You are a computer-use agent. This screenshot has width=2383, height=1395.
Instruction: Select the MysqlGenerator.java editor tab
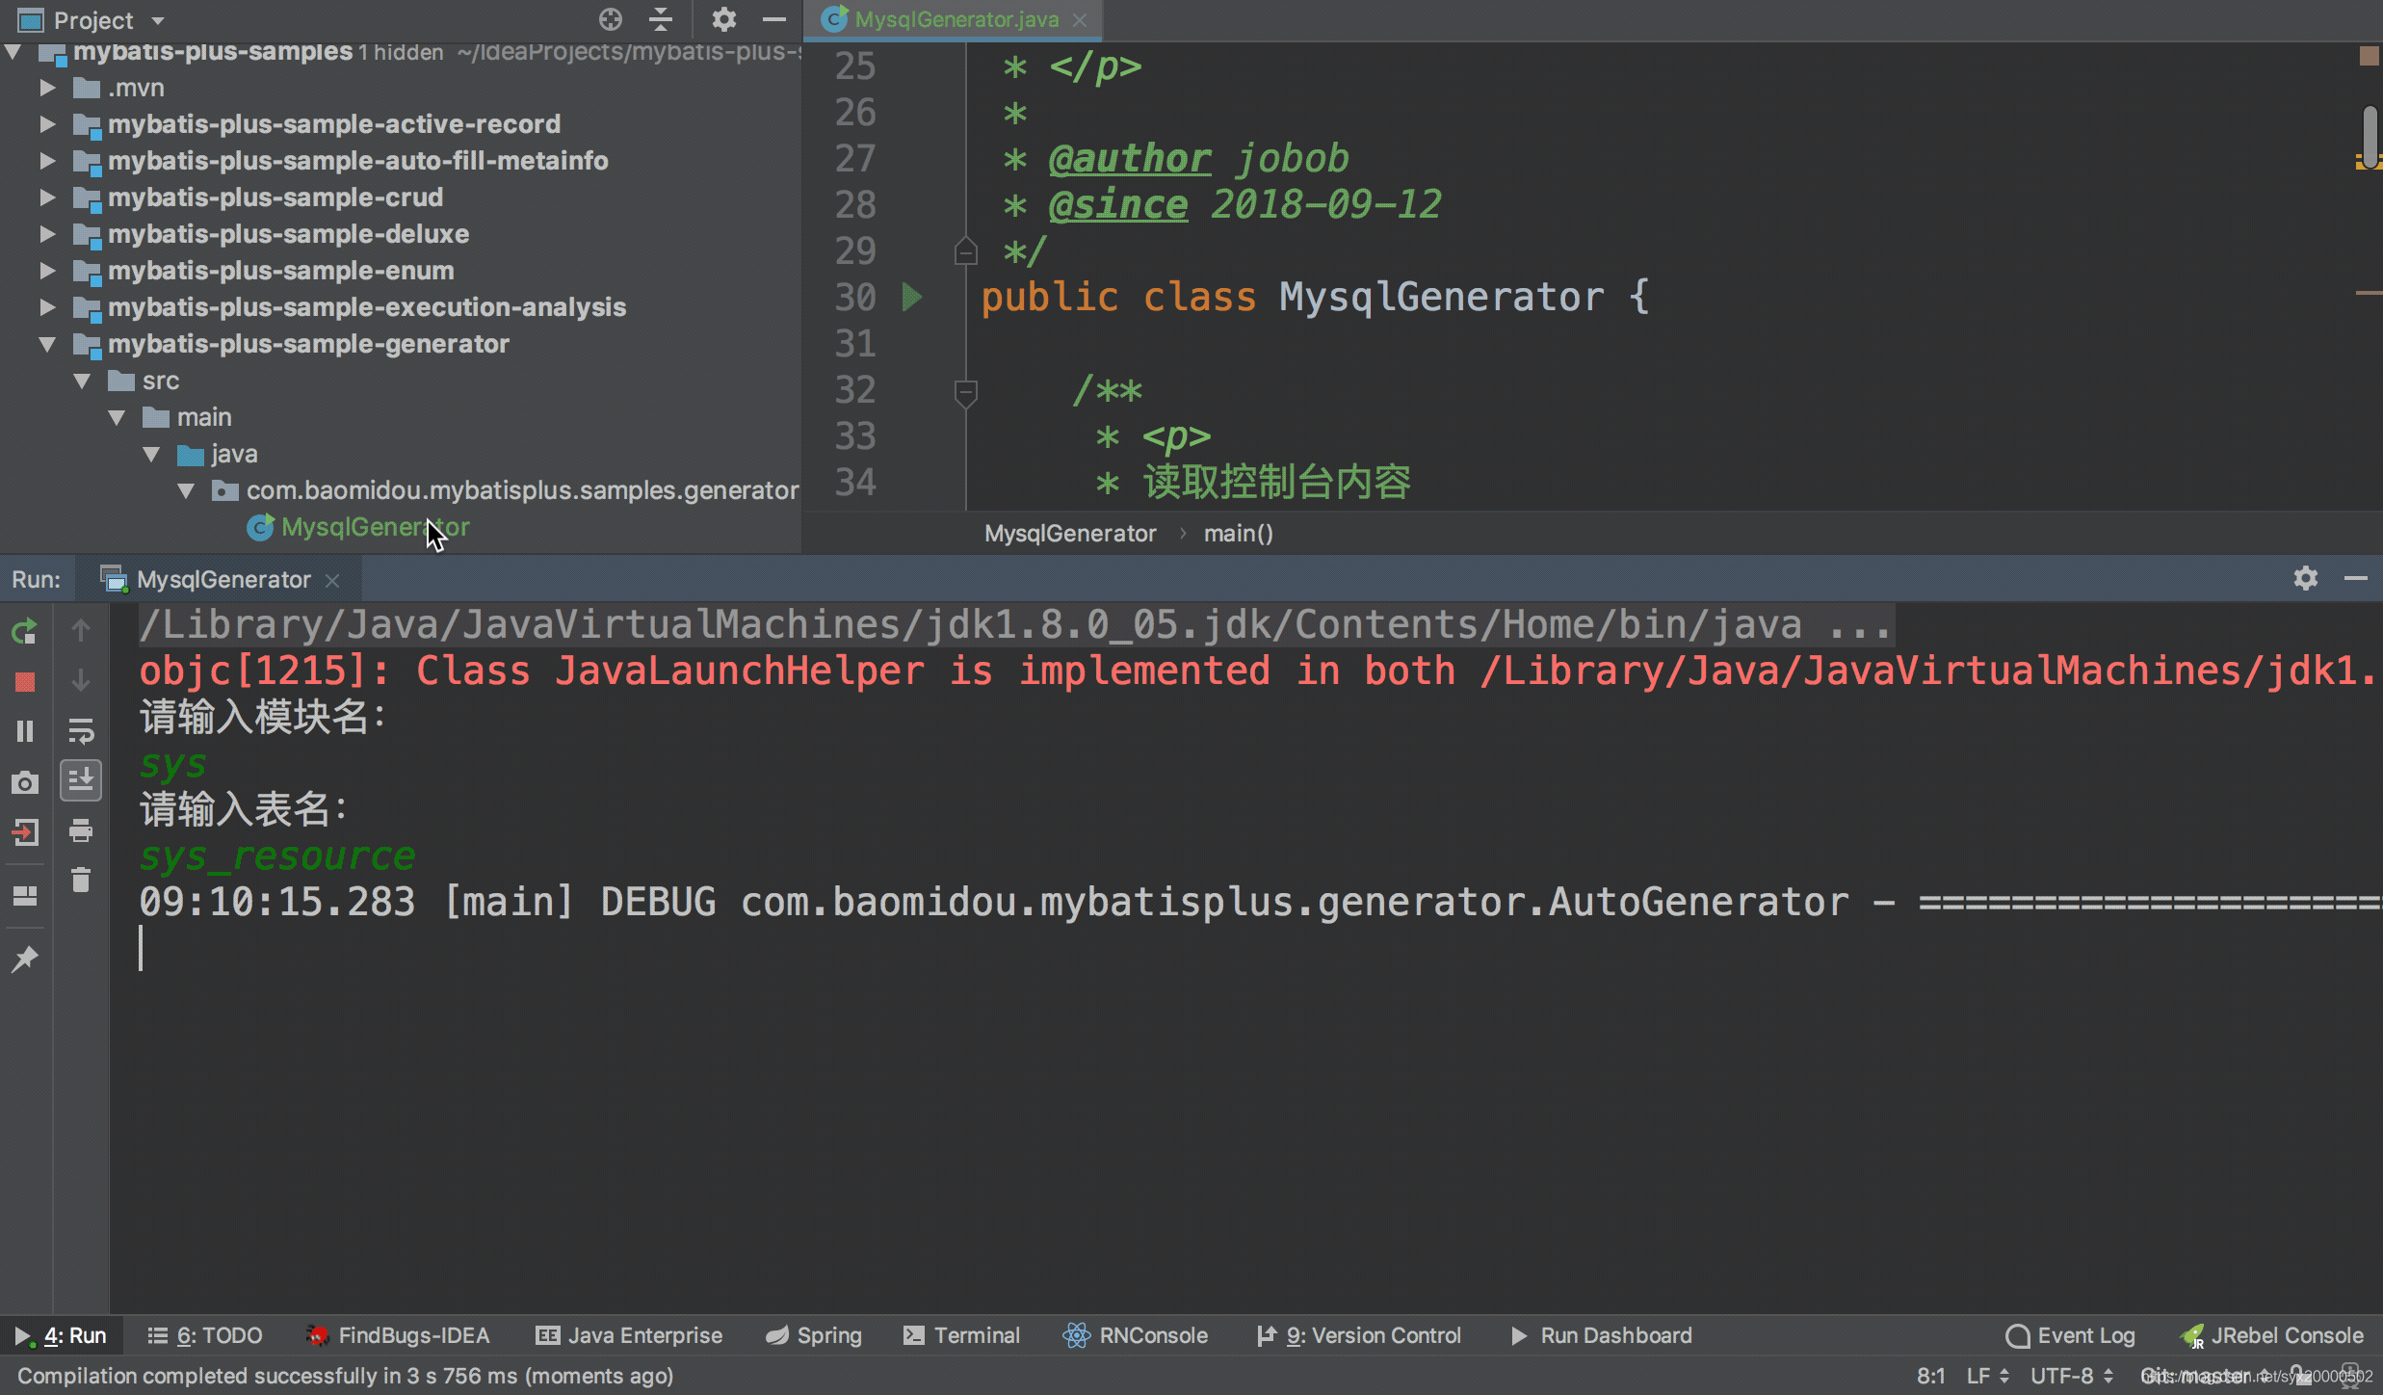tap(956, 19)
